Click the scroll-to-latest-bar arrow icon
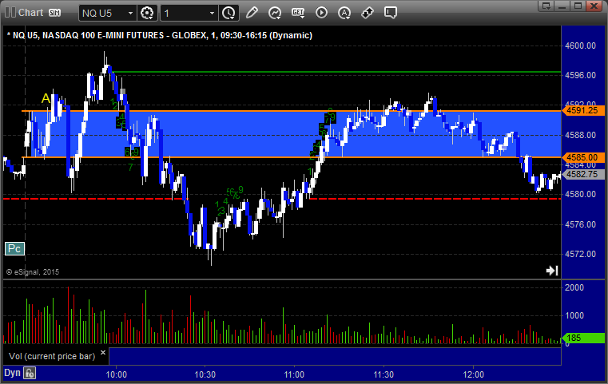The height and width of the screenshot is (384, 608). [x=552, y=271]
